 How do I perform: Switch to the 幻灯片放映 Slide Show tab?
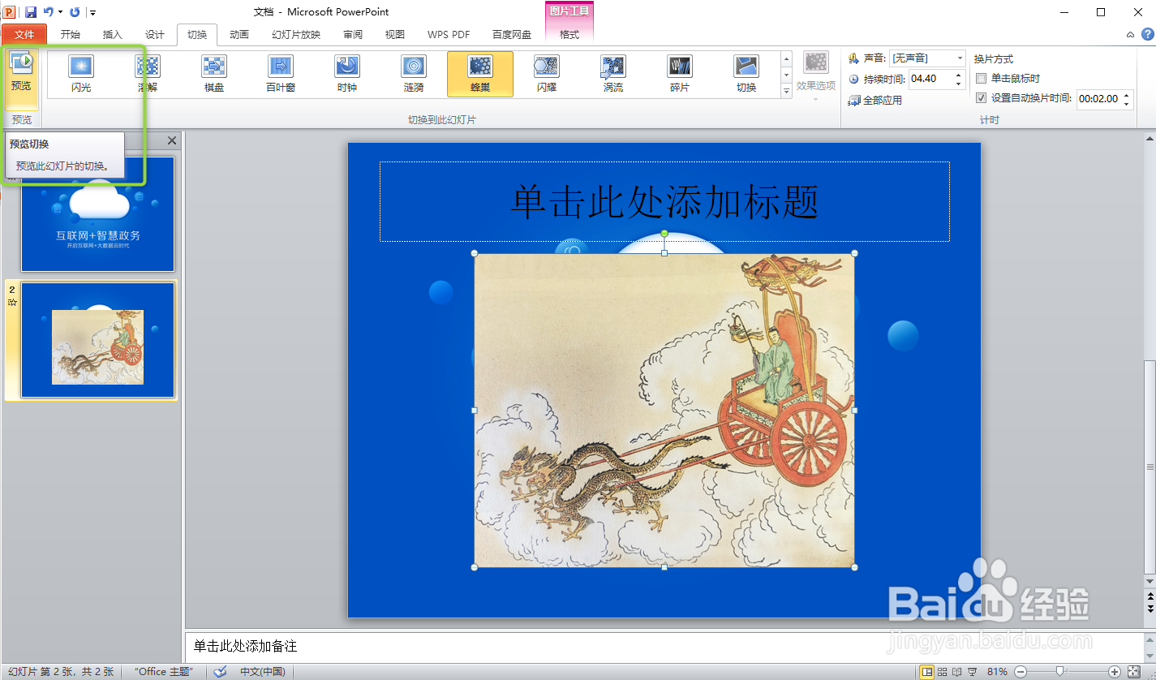point(296,35)
